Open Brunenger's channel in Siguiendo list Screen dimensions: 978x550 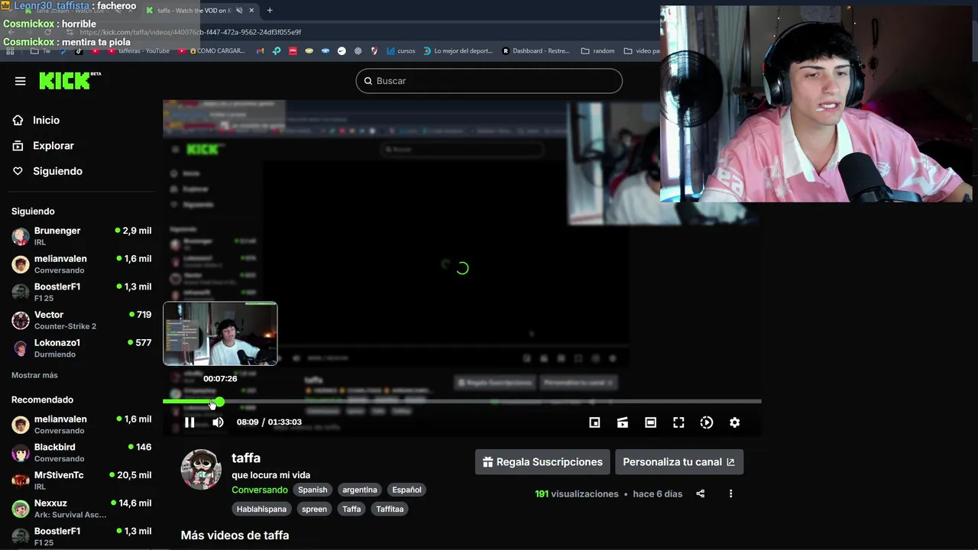(81, 236)
